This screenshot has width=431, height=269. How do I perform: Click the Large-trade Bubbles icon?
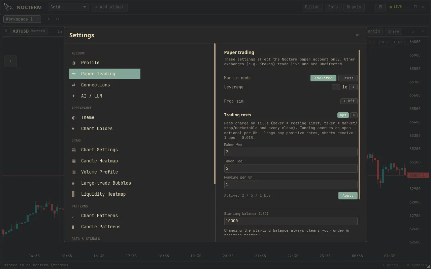click(73, 183)
